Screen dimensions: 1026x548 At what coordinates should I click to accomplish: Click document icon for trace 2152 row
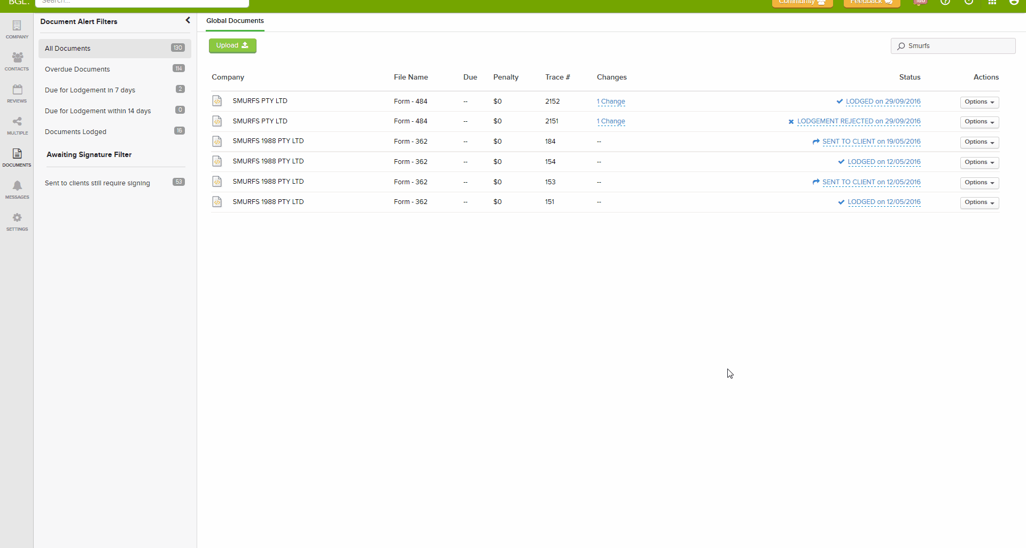(217, 101)
